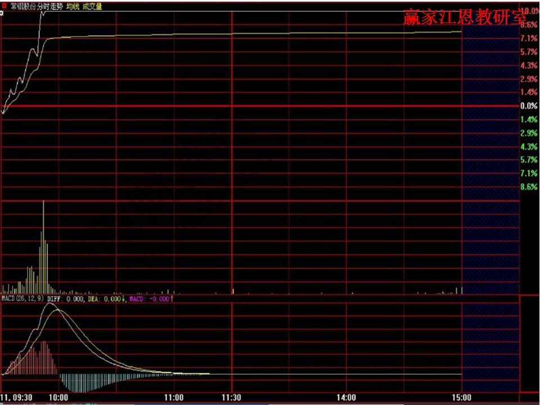Click the 10:00 mark on the time axis
Image resolution: width=540 pixels, height=405 pixels.
[x=58, y=398]
